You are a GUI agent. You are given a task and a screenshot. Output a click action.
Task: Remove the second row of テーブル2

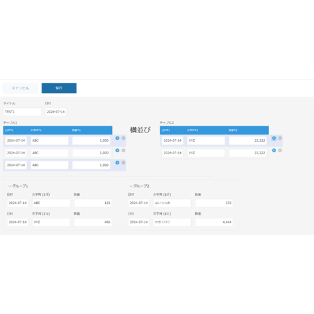coord(280,150)
